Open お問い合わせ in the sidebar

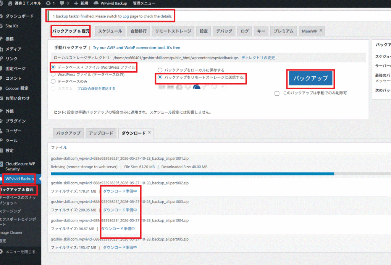(x=18, y=98)
